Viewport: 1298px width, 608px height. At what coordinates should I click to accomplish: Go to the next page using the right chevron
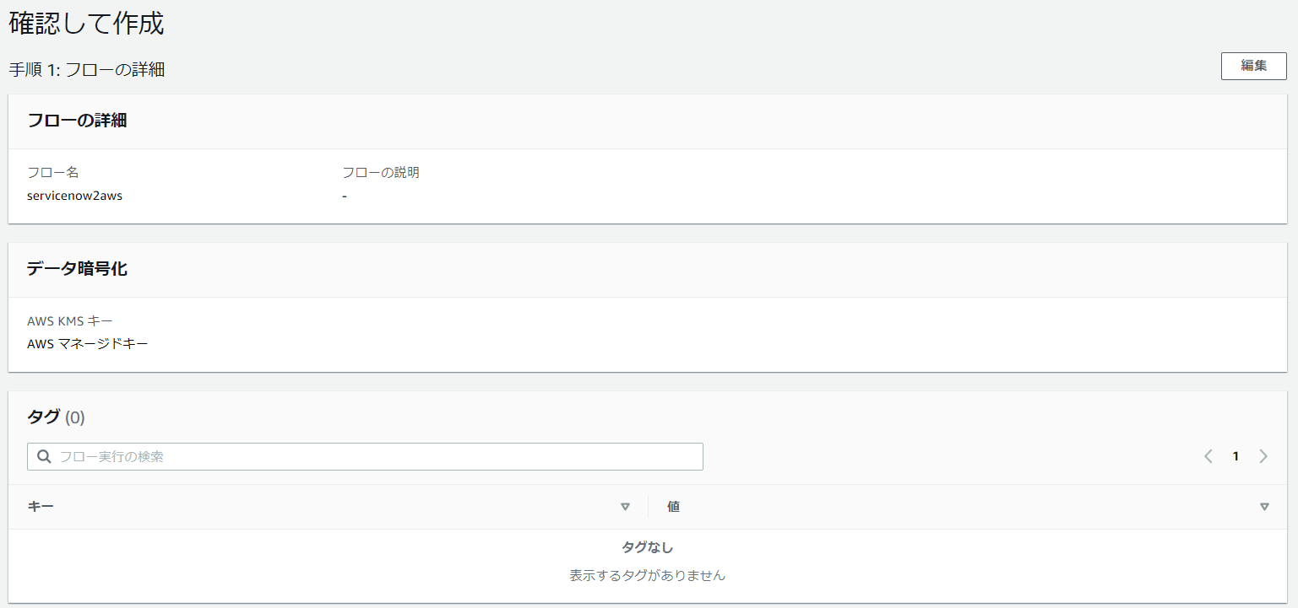click(1263, 456)
